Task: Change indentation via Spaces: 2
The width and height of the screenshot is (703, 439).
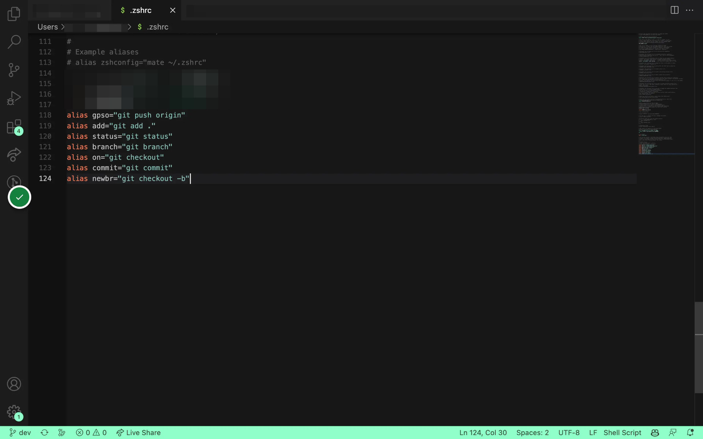Action: (x=532, y=433)
